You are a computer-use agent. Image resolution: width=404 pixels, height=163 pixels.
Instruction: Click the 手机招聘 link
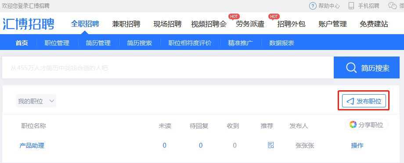[x=369, y=6]
